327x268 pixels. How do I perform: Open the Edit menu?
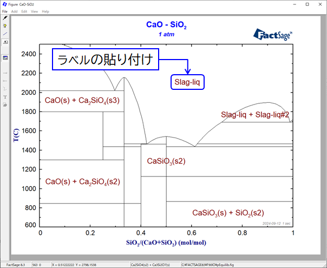point(24,11)
